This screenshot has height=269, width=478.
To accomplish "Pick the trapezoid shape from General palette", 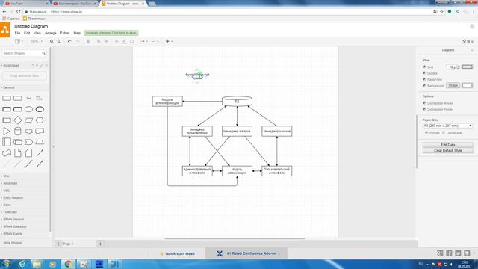I will point(40,142).
